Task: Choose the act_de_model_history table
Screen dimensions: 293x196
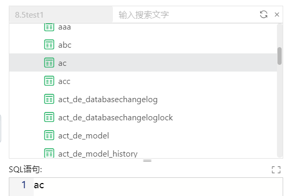Action: (x=143, y=152)
